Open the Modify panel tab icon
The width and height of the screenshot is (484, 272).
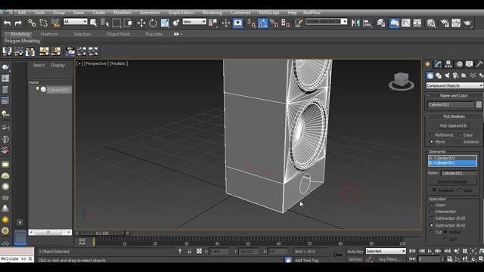(438, 63)
